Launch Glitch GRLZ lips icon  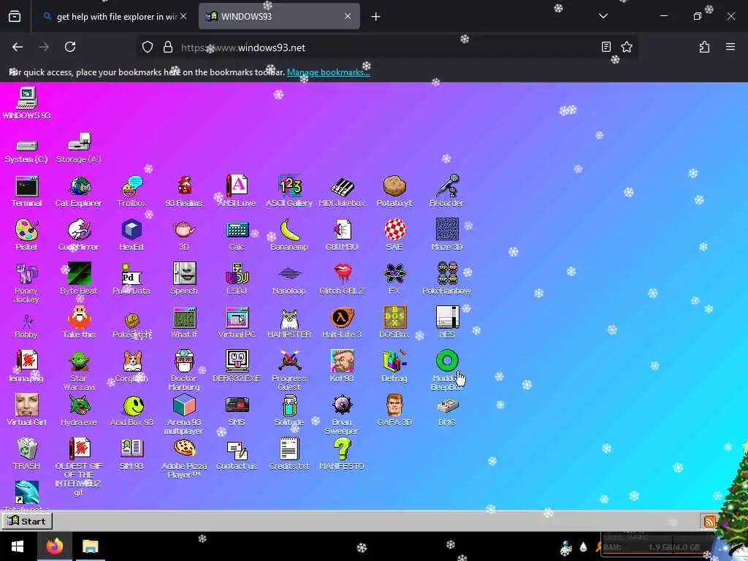click(x=342, y=278)
